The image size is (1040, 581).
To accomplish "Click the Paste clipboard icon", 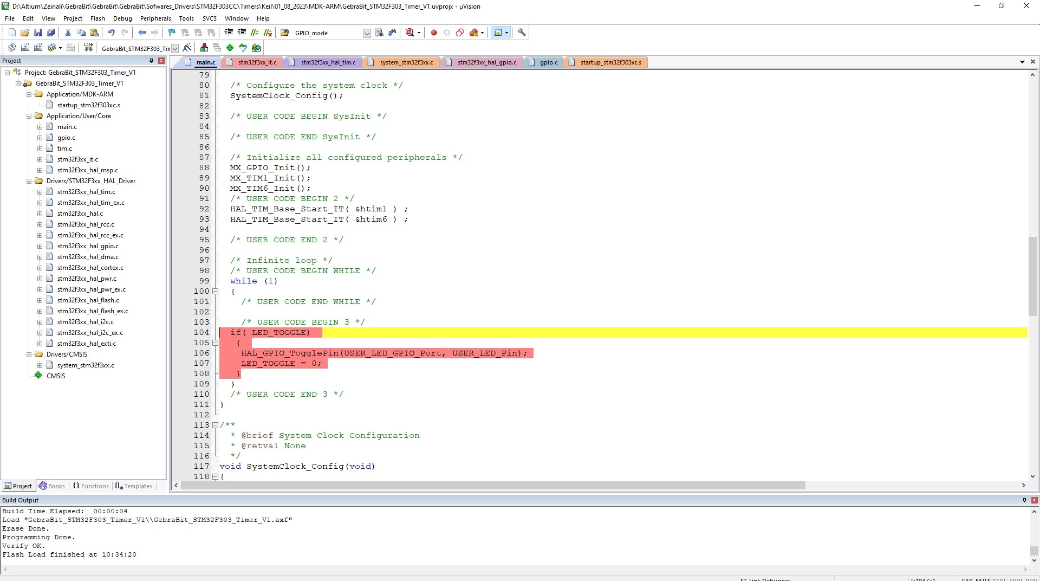I will coord(94,33).
